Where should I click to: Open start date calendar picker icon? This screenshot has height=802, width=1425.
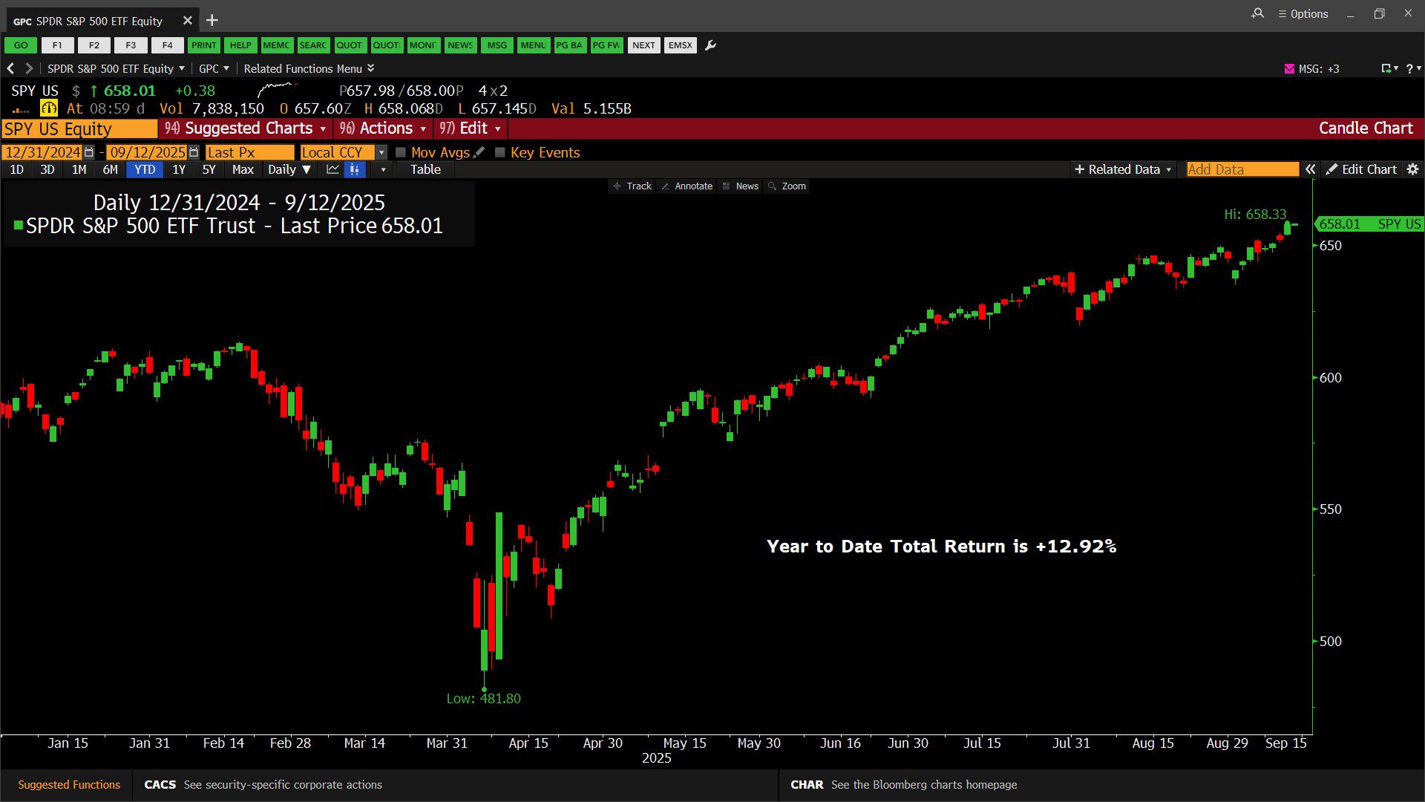point(89,152)
